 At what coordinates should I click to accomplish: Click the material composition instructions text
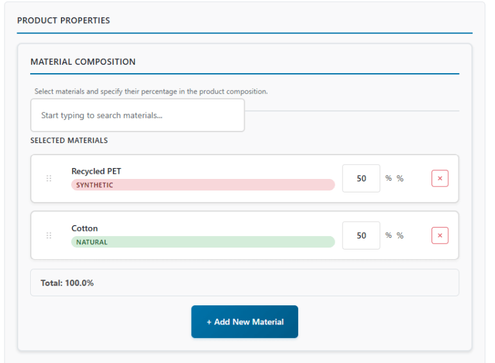pyautogui.click(x=151, y=92)
